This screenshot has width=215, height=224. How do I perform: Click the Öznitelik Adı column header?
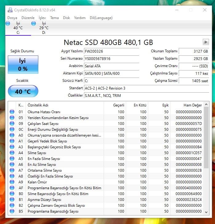point(65,105)
